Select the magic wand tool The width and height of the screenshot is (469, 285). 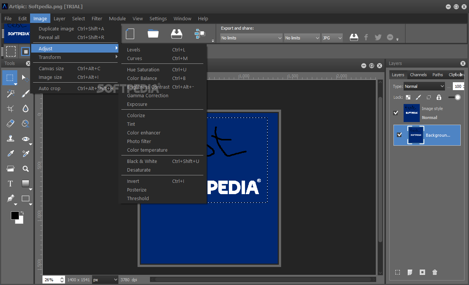click(x=10, y=93)
